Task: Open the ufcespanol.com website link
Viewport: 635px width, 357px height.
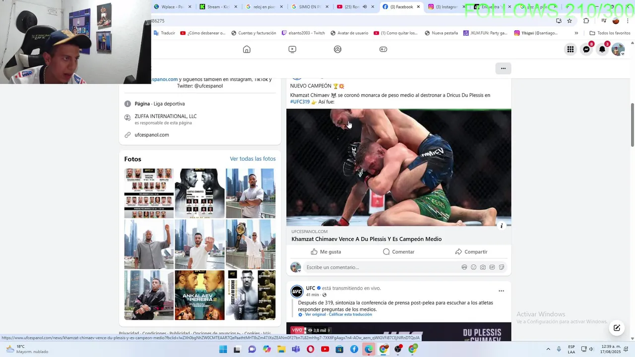Action: (152, 135)
